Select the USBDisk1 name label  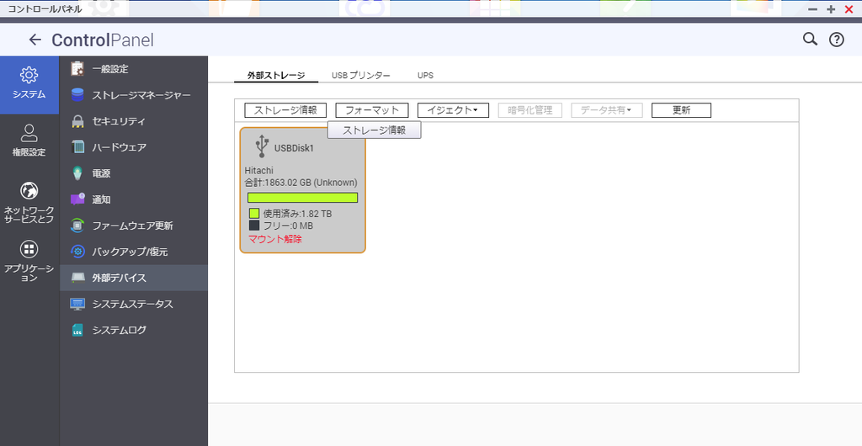click(294, 148)
